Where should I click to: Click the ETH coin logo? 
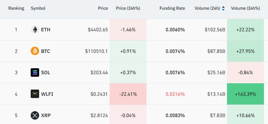pos(35,30)
